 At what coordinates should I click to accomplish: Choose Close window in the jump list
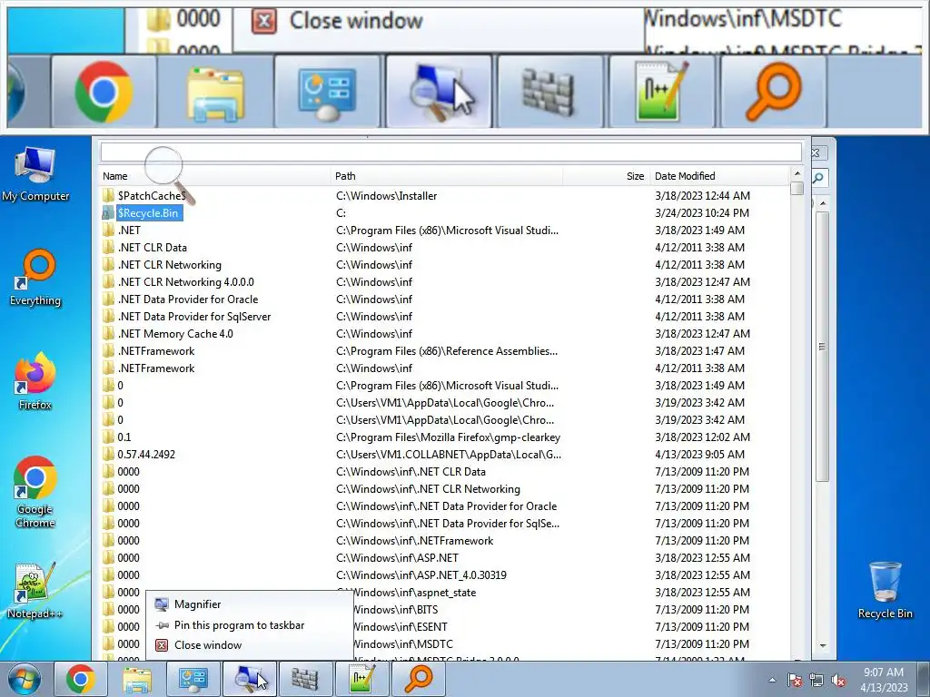pyautogui.click(x=249, y=645)
